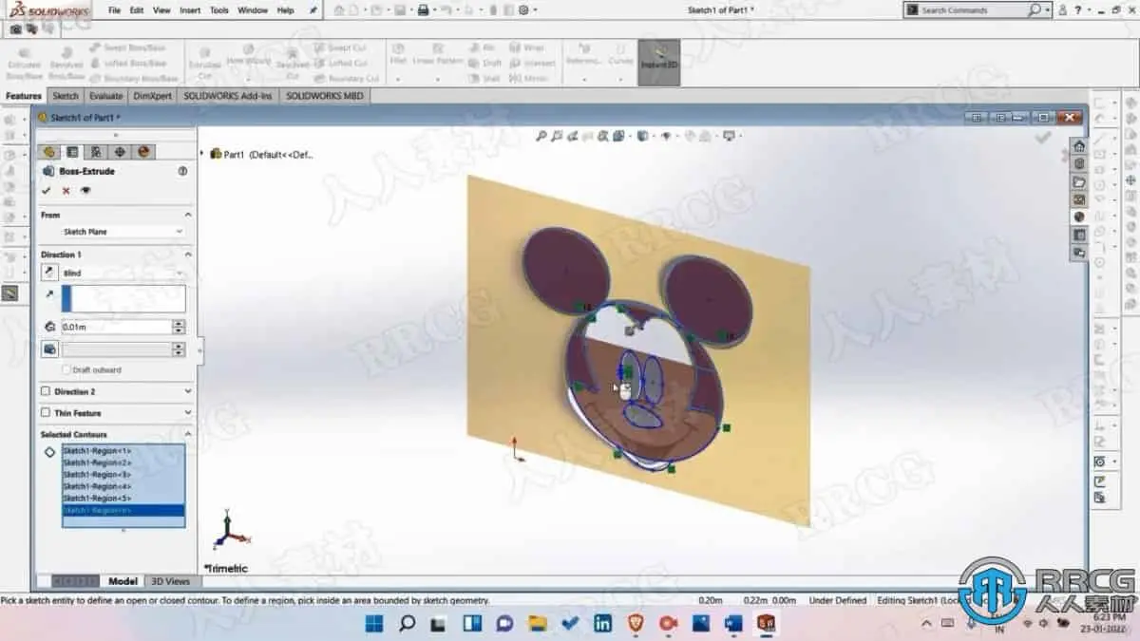Open View Settings monitor icon
The image size is (1140, 641).
(730, 137)
